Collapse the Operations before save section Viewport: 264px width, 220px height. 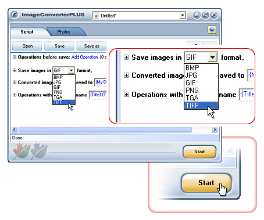tap(15, 57)
